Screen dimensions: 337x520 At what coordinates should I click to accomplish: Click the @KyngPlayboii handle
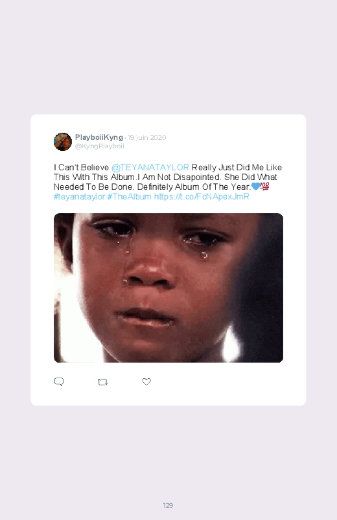(x=100, y=146)
